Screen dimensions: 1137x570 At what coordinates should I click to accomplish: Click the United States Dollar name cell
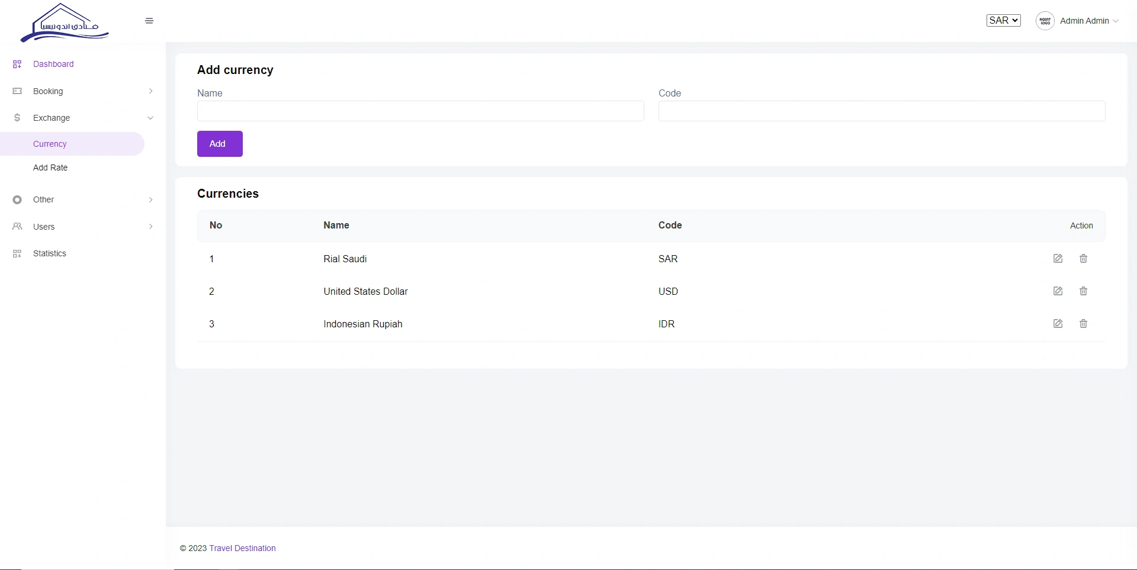(365, 291)
